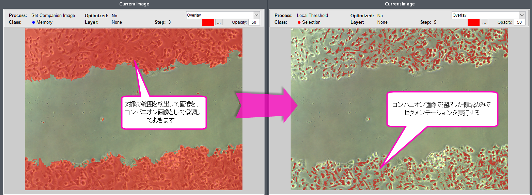
Task: Click left panel 'Current Image' title
Action: point(134,4)
